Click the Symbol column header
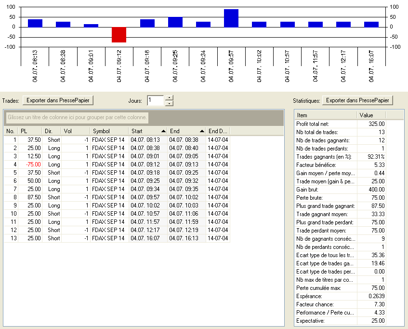The width and height of the screenshot is (408, 329). [109, 131]
